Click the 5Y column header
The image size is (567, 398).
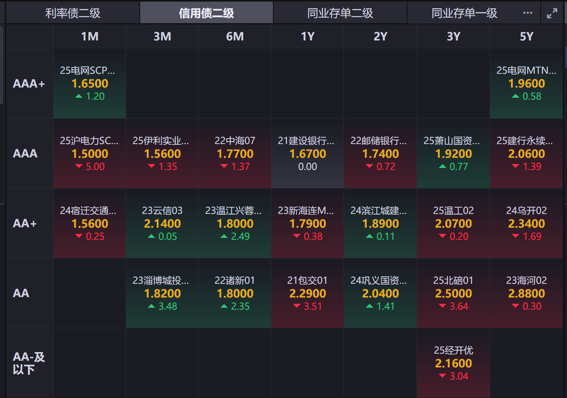click(x=527, y=37)
